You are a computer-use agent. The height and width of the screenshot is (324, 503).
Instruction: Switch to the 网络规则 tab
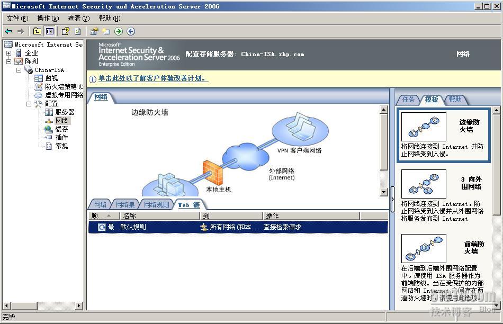pos(156,204)
